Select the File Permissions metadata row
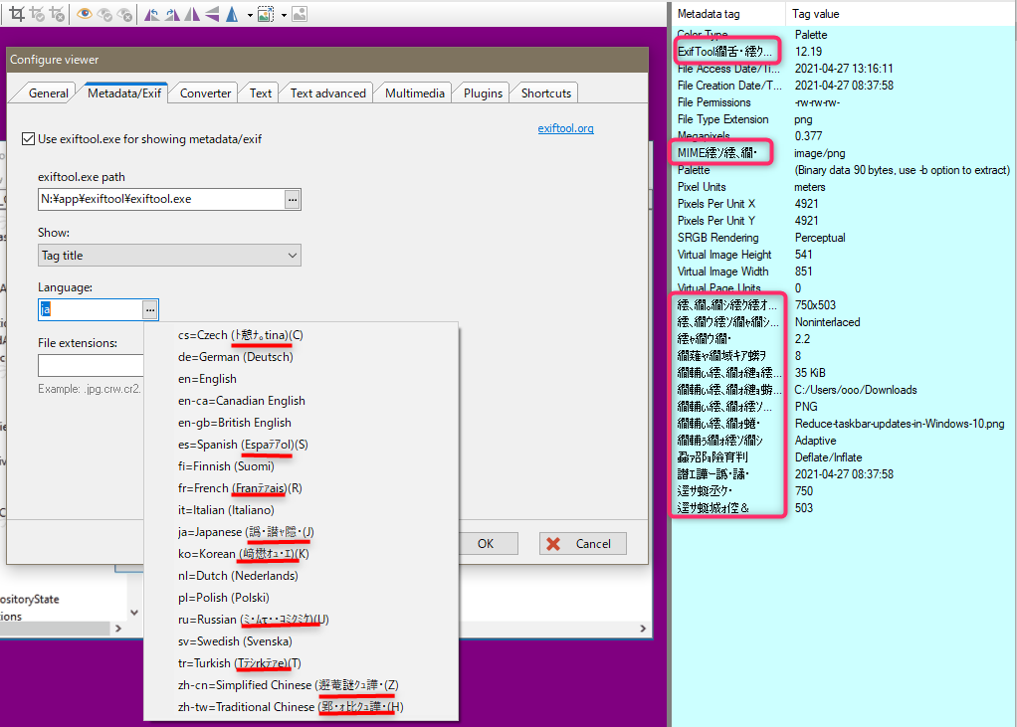1017x727 pixels. click(843, 102)
